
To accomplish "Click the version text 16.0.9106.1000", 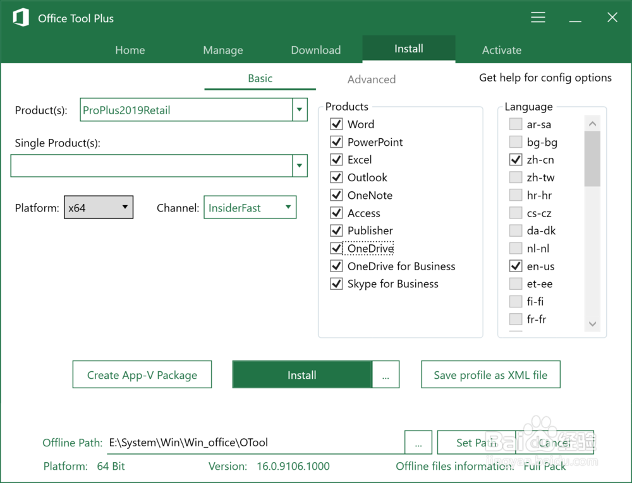I will coord(293,466).
